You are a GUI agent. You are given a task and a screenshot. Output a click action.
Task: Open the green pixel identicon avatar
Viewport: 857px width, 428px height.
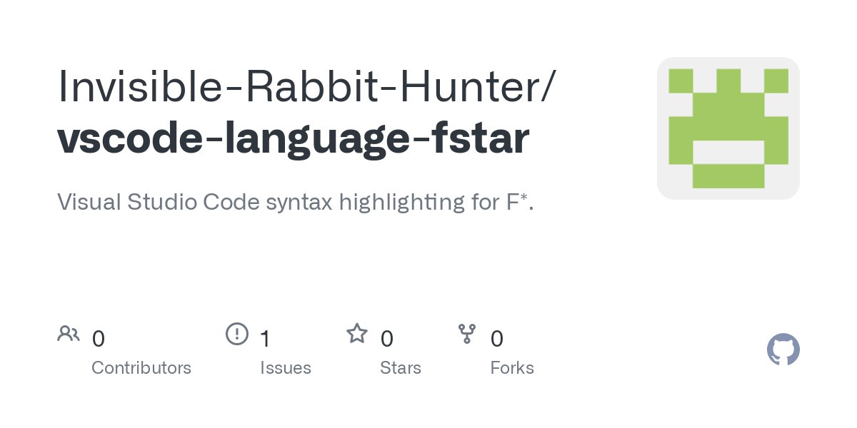(728, 128)
